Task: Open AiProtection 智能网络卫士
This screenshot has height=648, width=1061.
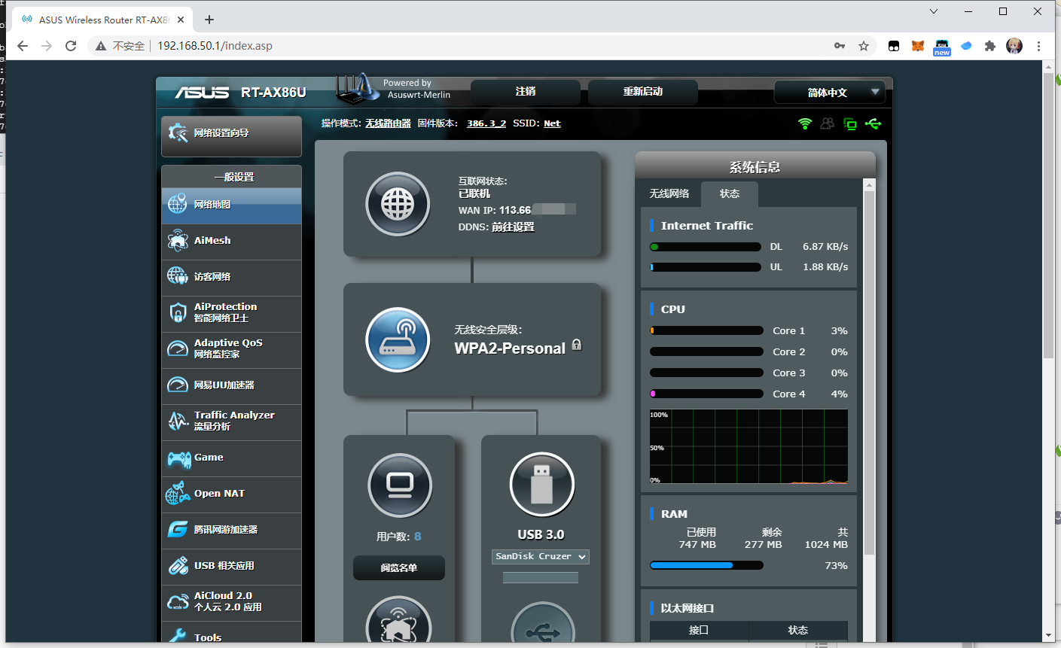Action: (x=231, y=314)
